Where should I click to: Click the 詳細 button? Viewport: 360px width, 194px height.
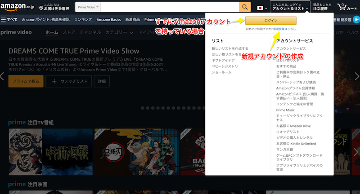tap(102, 81)
